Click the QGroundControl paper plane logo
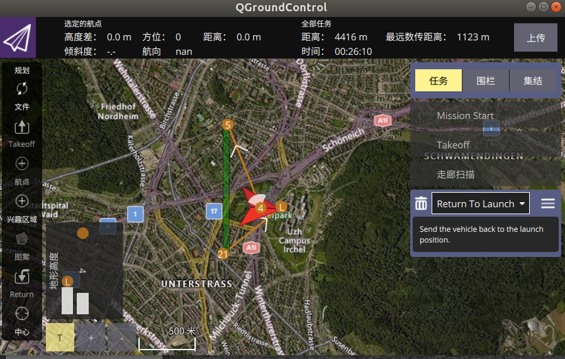 (18, 38)
